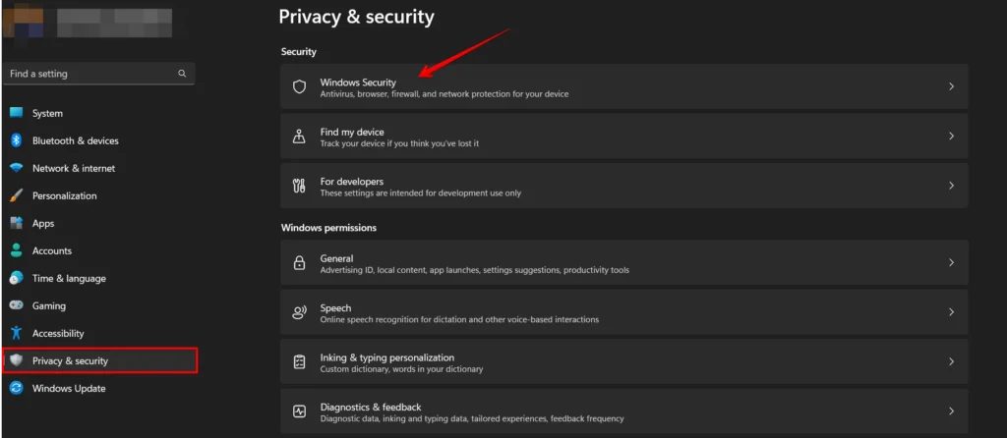Open the For developers settings row
This screenshot has width=1007, height=438.
click(x=623, y=186)
